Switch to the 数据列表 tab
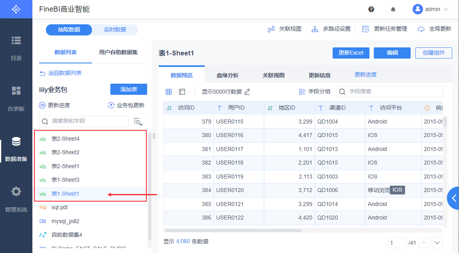 point(66,52)
